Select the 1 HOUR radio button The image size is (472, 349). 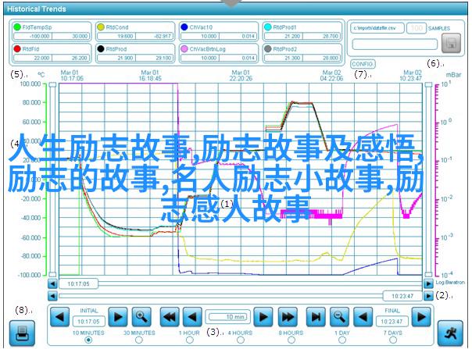[x=190, y=340]
